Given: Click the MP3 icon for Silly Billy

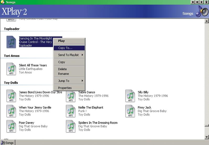Looking at the screenshot, I should (130, 96).
